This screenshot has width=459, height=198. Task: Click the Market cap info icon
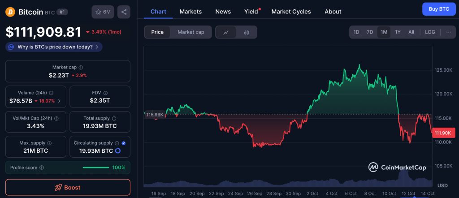81,67
